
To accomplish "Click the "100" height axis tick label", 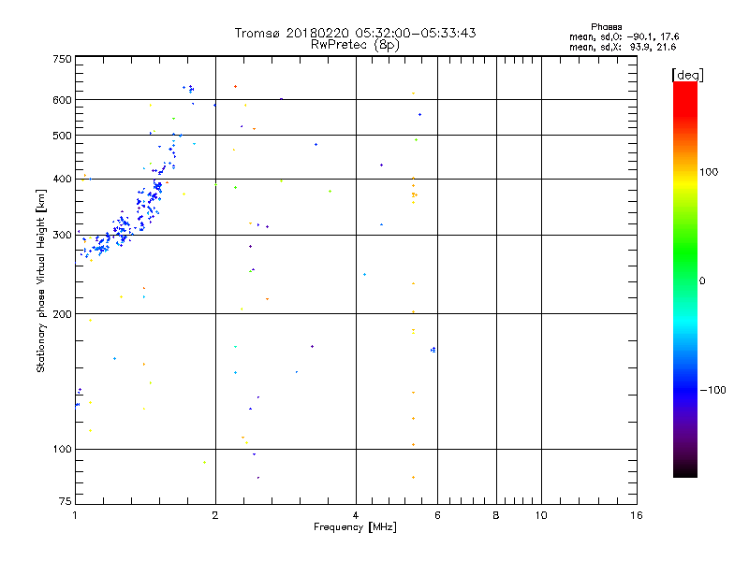I will click(62, 450).
